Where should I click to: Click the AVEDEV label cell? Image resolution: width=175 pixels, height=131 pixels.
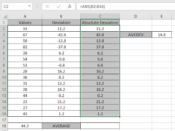pyautogui.click(x=136, y=35)
